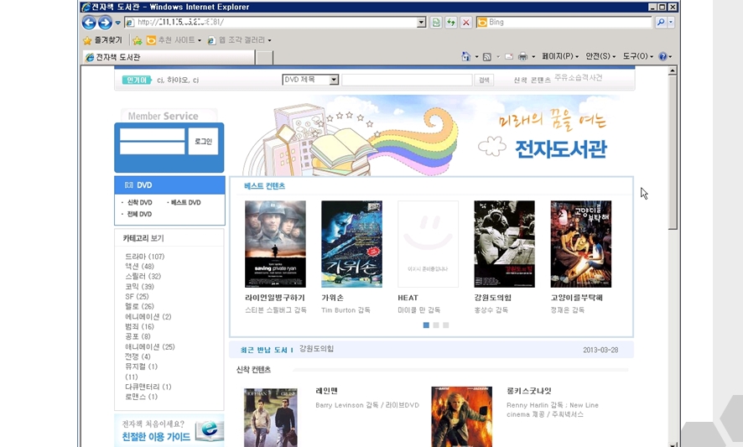Open a new blank tab
Screen dimensions: 743x447
point(264,57)
